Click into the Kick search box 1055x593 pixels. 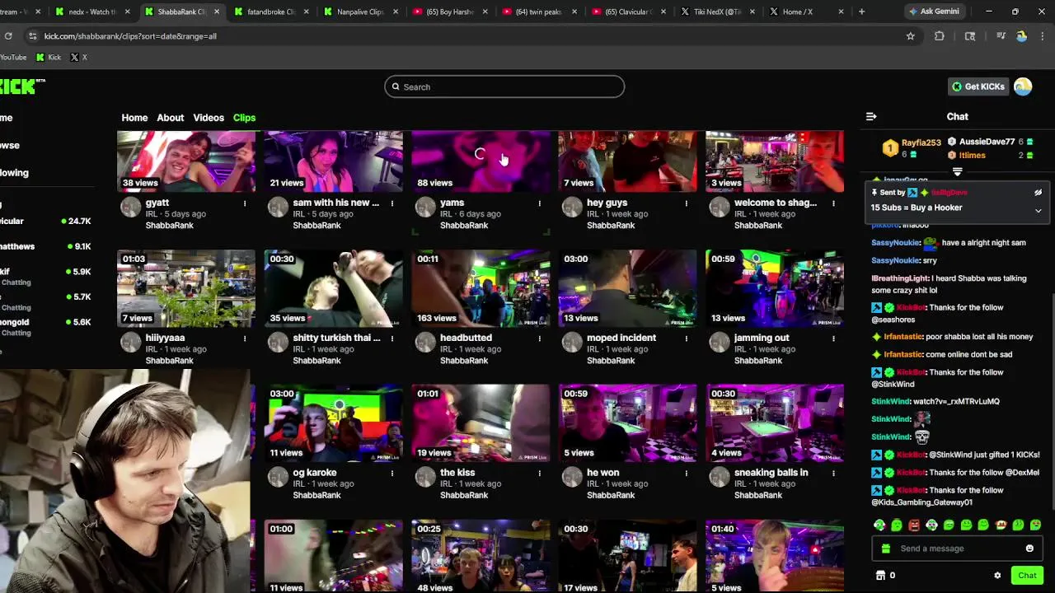tap(504, 86)
